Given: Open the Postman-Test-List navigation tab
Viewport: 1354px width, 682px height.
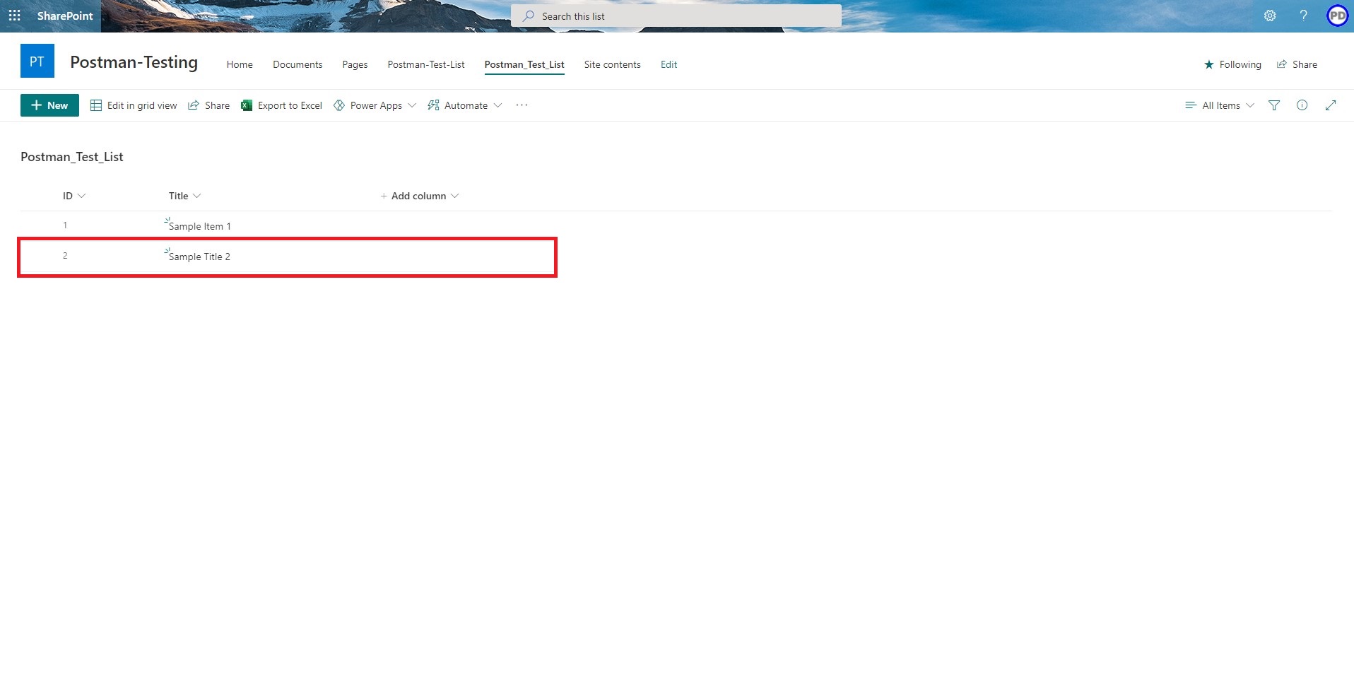Looking at the screenshot, I should pos(426,64).
